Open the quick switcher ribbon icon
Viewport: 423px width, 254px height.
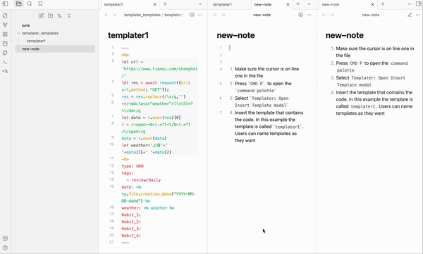[x=5, y=15]
